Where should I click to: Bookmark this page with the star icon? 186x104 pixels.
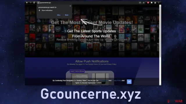point(144,3)
